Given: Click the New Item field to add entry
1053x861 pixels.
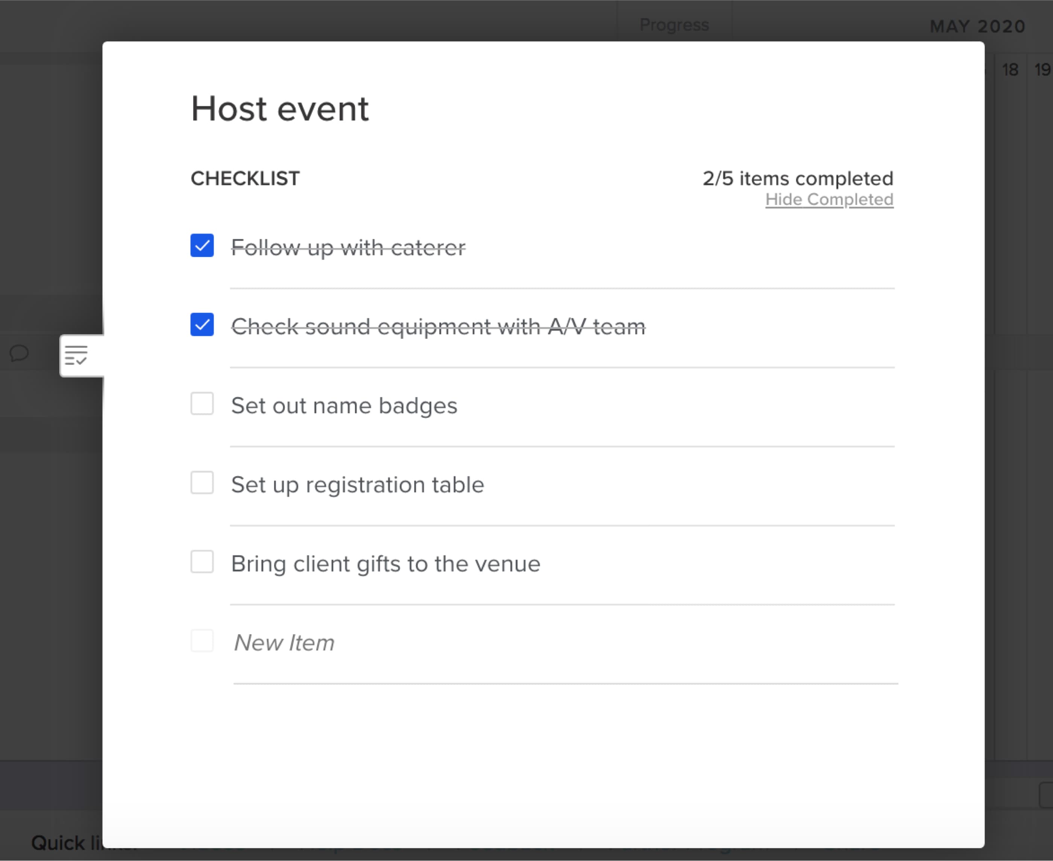Looking at the screenshot, I should pos(284,642).
